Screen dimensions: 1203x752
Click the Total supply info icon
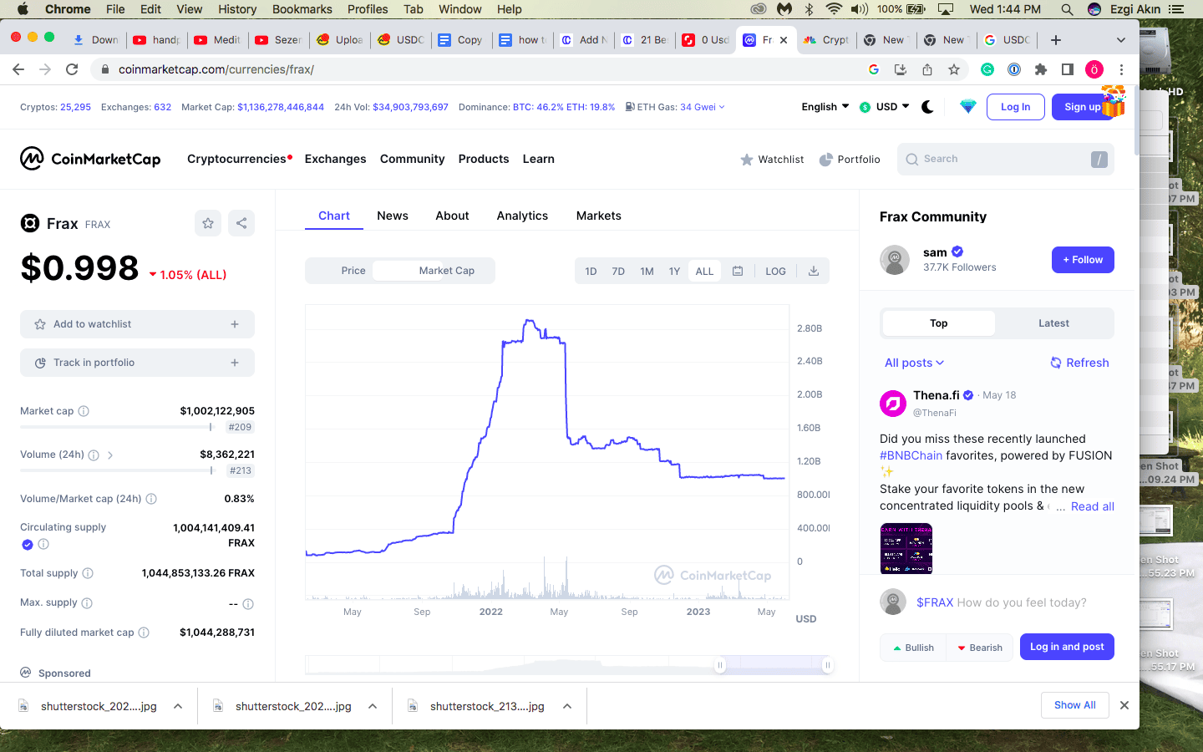pyautogui.click(x=88, y=573)
